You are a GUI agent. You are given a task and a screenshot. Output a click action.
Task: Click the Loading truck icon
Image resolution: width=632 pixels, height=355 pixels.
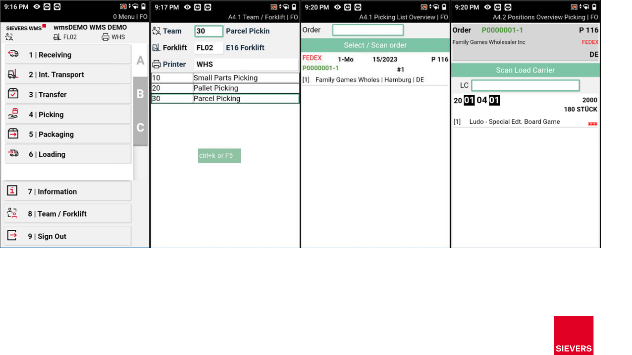13,153
